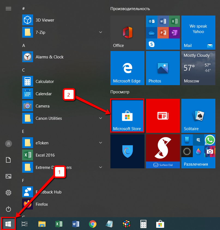Image resolution: width=220 pixels, height=230 pixels.
Task: Expand the Canon Utilities folder chevron
Action: pos(101,118)
